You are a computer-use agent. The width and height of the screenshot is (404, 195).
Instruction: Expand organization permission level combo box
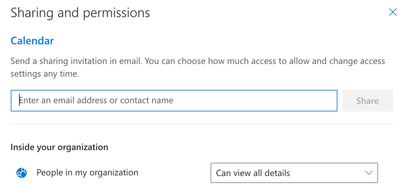[x=294, y=173]
